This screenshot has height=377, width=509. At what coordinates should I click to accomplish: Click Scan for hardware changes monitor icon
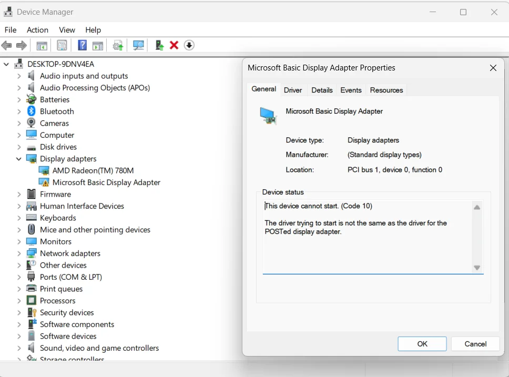[138, 45]
